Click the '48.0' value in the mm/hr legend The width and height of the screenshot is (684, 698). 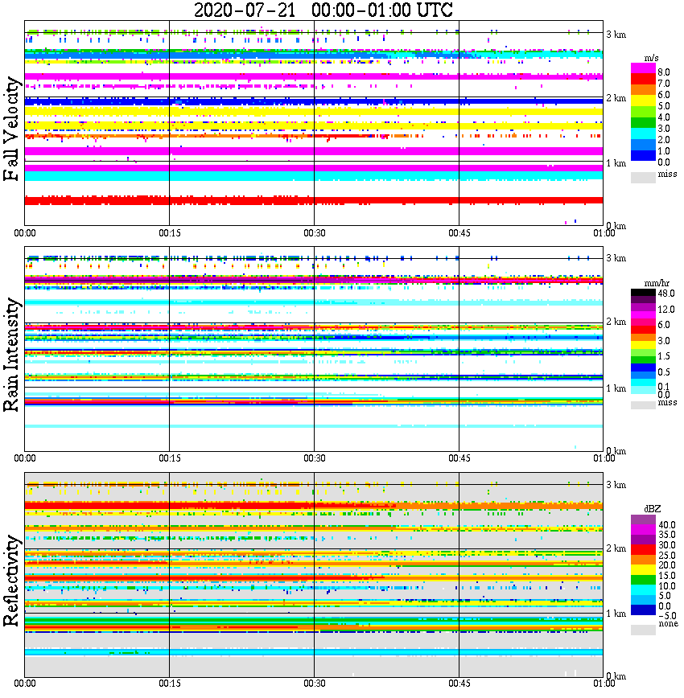[x=666, y=294]
